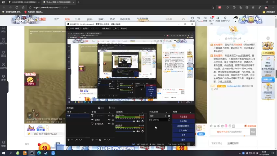Expand 视频 dropdown in Douyu navigation
This screenshot has width=277, height=156.
coord(90,19)
